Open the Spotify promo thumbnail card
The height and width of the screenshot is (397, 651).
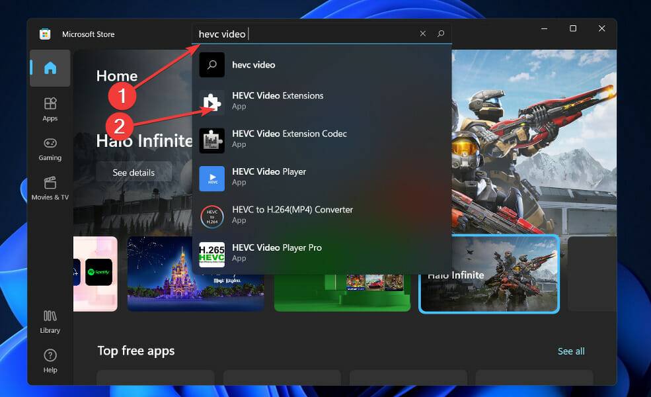click(x=95, y=274)
